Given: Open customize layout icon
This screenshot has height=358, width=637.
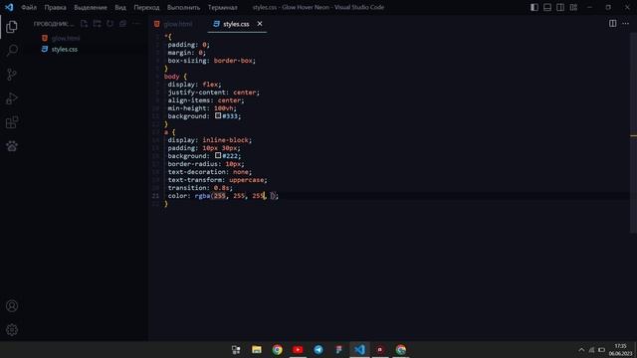Looking at the screenshot, I should tap(573, 7).
